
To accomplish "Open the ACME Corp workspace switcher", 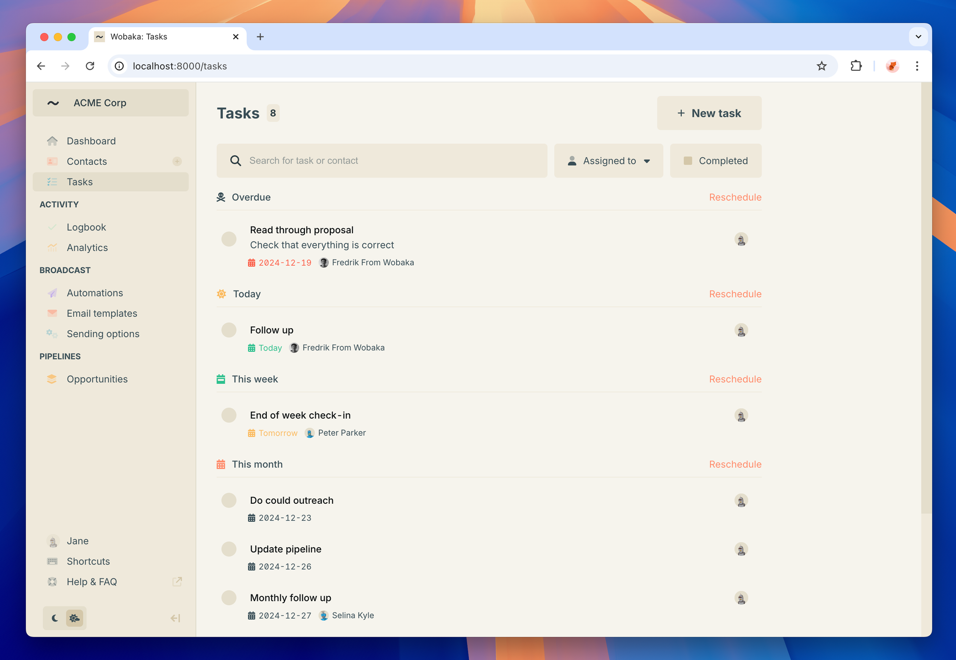I will pyautogui.click(x=111, y=103).
